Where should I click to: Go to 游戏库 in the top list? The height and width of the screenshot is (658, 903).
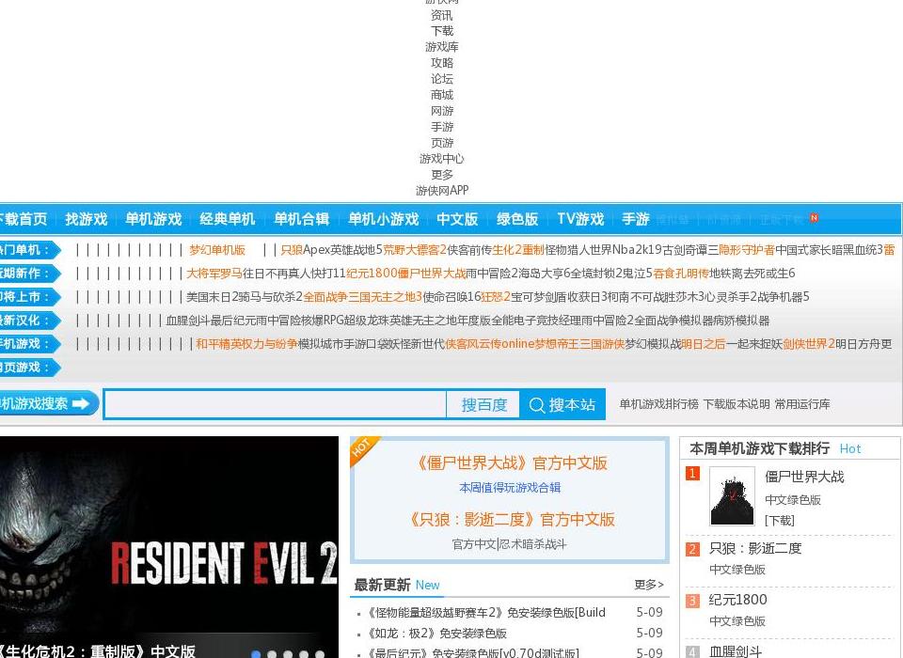pyautogui.click(x=442, y=47)
